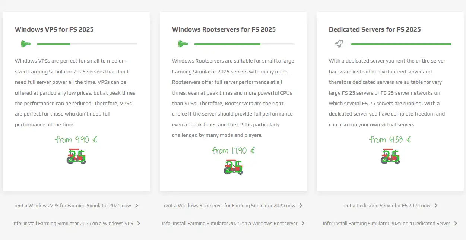This screenshot has height=240, width=466.
Task: Click the space shuttle icon in Windows VPS card
Action: (x=26, y=44)
